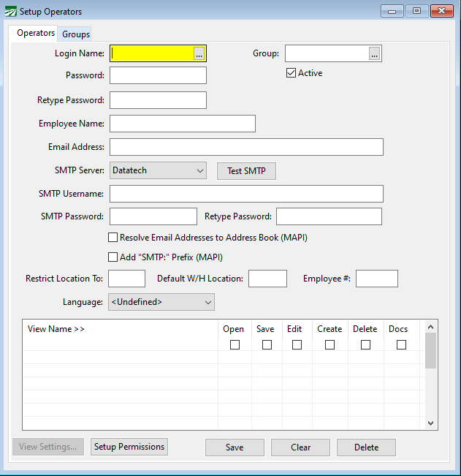Uncheck the Active checkbox
461x476 pixels.
pos(291,73)
